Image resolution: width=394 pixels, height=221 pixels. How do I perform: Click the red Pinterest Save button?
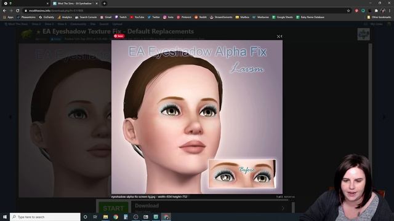pos(119,36)
